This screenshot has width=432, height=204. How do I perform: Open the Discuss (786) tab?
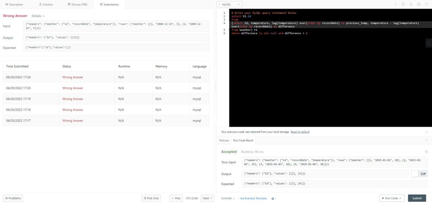[78, 4]
